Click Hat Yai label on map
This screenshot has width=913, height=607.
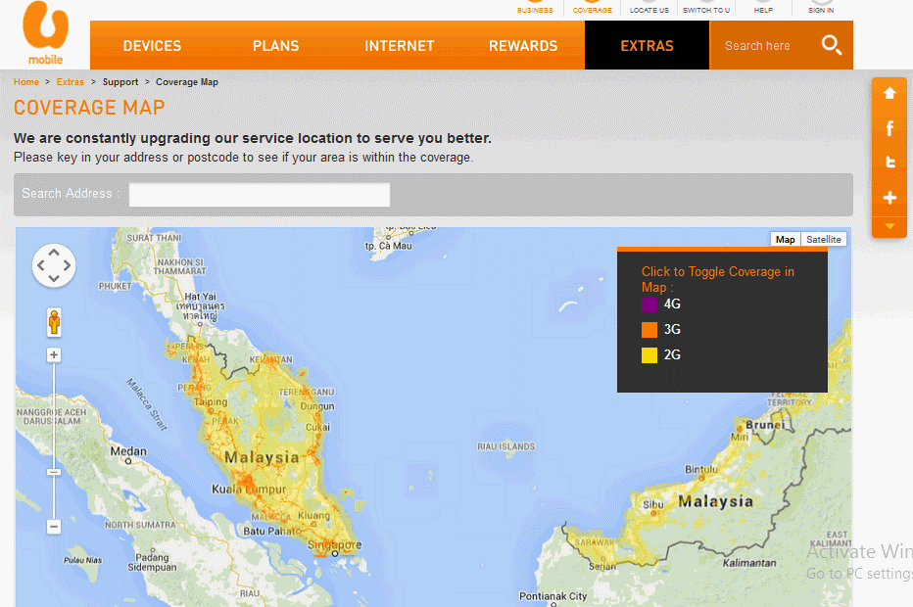(x=200, y=297)
